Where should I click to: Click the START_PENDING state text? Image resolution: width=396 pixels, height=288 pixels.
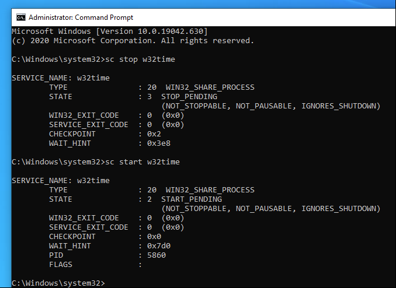coord(192,199)
